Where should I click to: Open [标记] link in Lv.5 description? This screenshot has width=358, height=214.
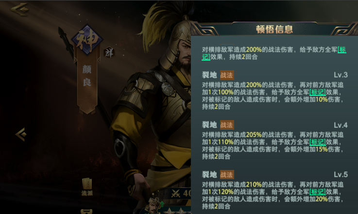point(317,192)
